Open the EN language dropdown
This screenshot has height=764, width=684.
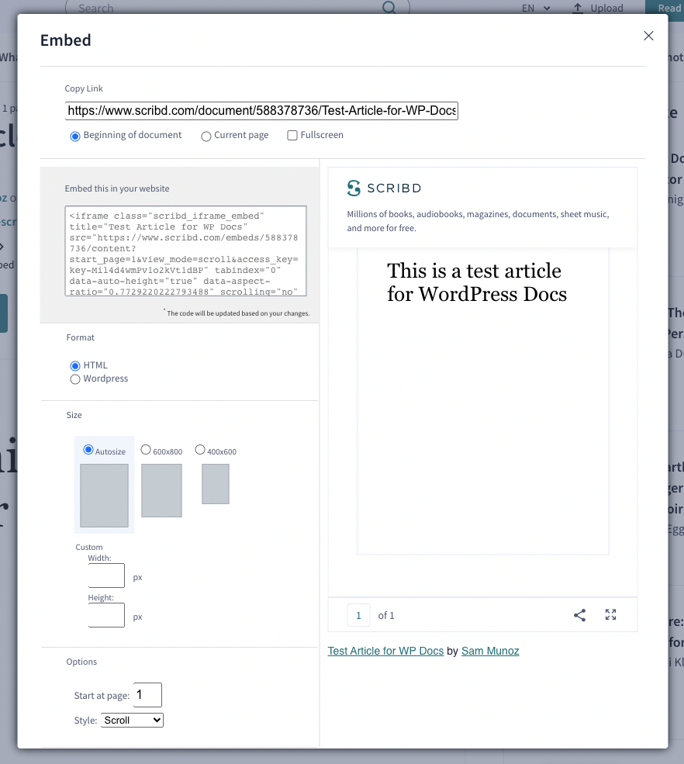pos(534,8)
